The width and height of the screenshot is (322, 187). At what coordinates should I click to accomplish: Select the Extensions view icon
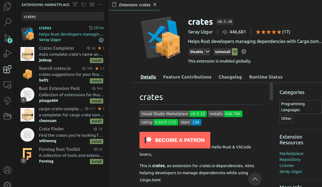[x=7, y=69]
